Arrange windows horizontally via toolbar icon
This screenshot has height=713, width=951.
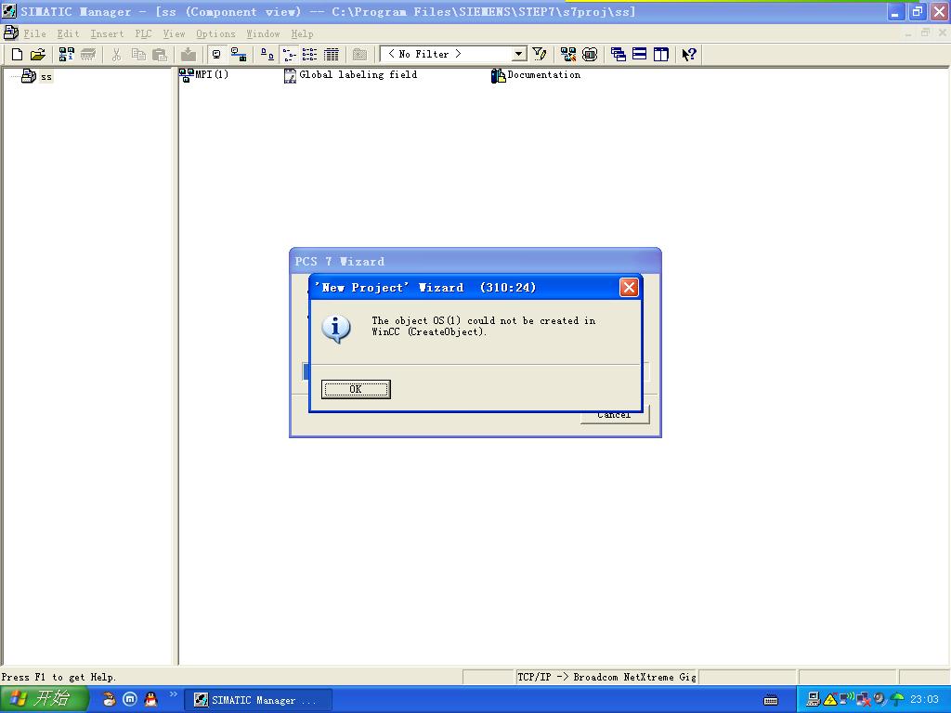pyautogui.click(x=639, y=55)
